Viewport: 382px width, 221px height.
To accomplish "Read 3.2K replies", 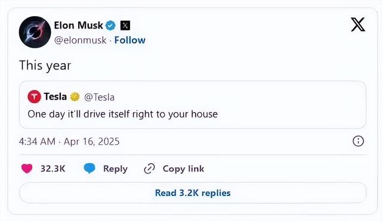I will pos(193,193).
